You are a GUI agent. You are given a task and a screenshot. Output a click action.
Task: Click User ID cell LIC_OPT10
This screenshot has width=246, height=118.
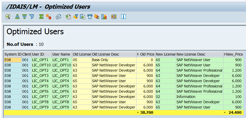[41, 65]
